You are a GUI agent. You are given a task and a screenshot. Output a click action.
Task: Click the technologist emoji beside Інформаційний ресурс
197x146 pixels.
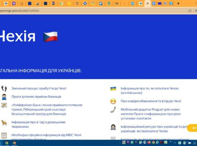(113, 127)
